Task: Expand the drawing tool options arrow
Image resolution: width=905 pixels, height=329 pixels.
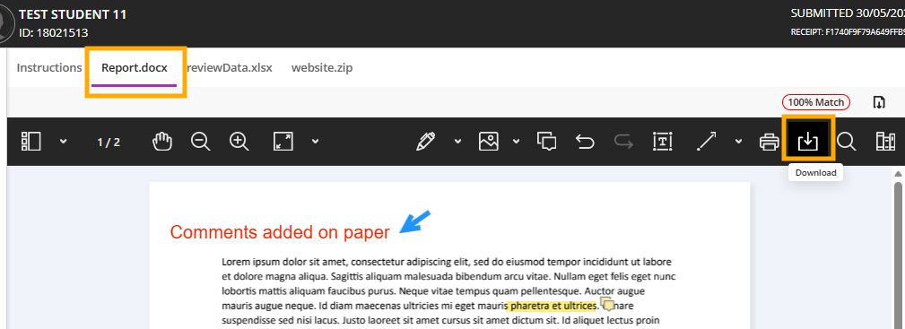Action: click(457, 142)
